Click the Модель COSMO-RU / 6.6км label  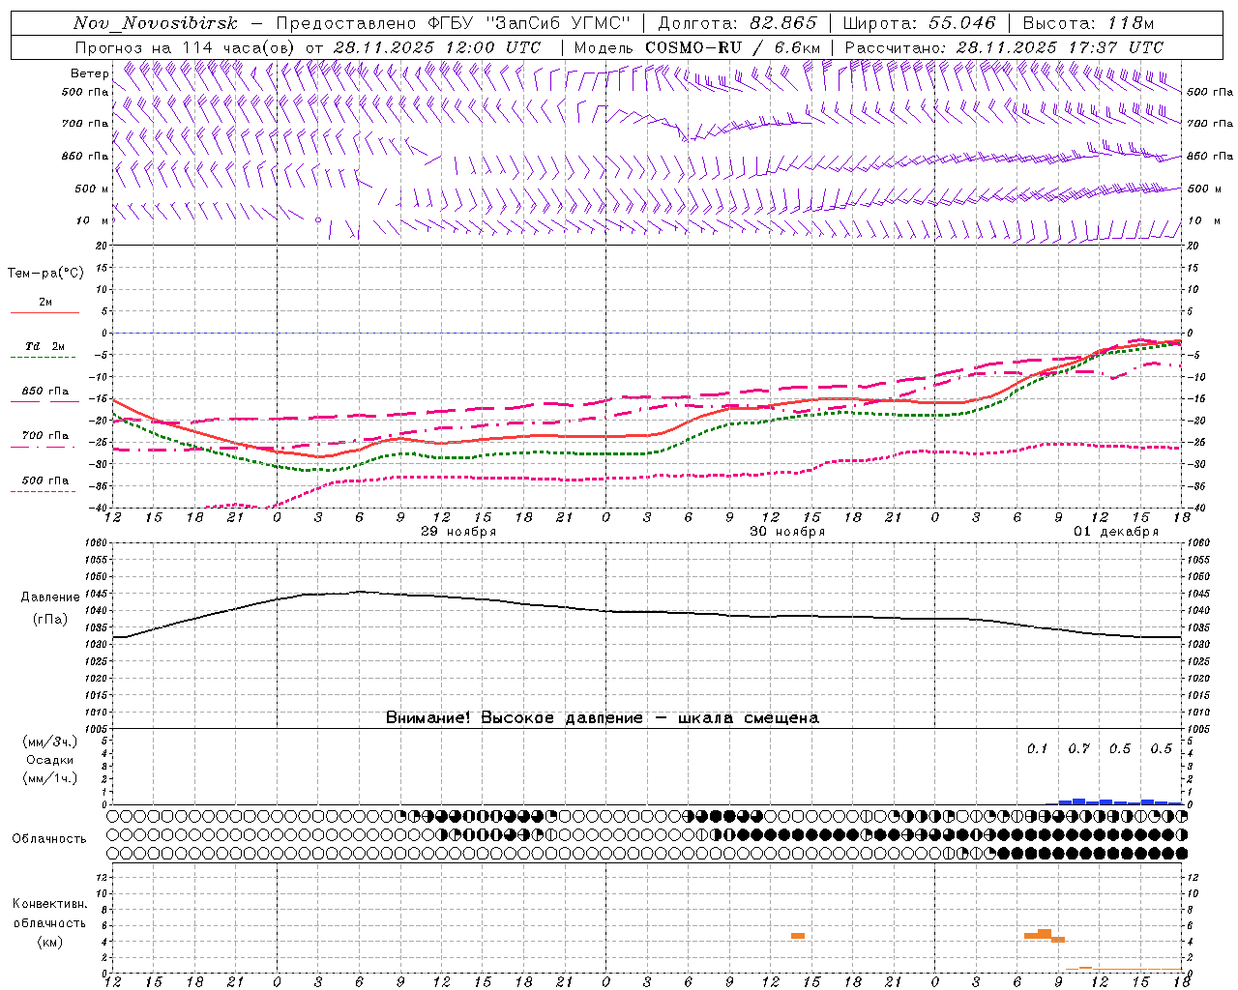pos(697,47)
